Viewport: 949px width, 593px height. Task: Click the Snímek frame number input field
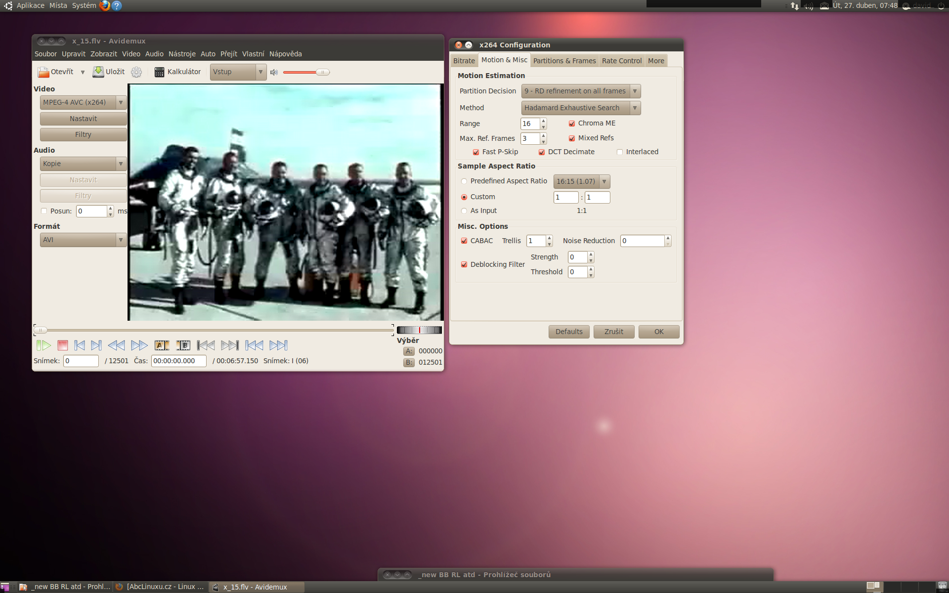[81, 361]
